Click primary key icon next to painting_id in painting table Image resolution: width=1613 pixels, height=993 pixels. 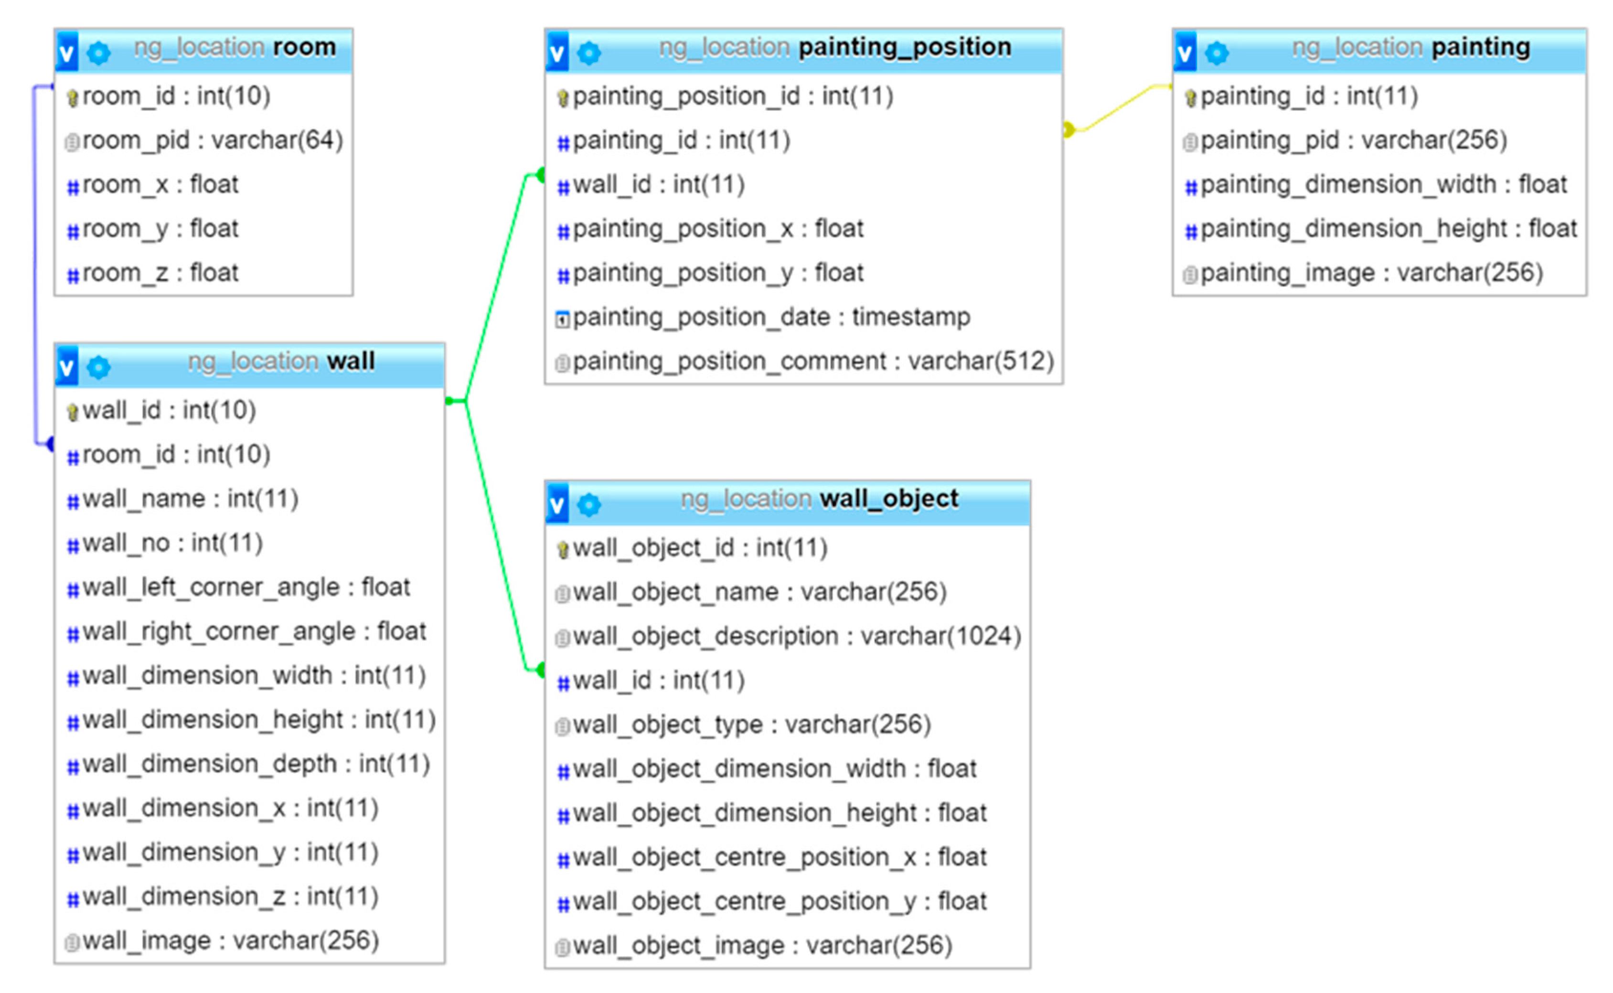tap(1190, 98)
